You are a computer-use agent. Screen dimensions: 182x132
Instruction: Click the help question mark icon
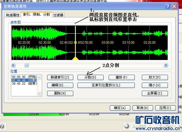coord(168,6)
